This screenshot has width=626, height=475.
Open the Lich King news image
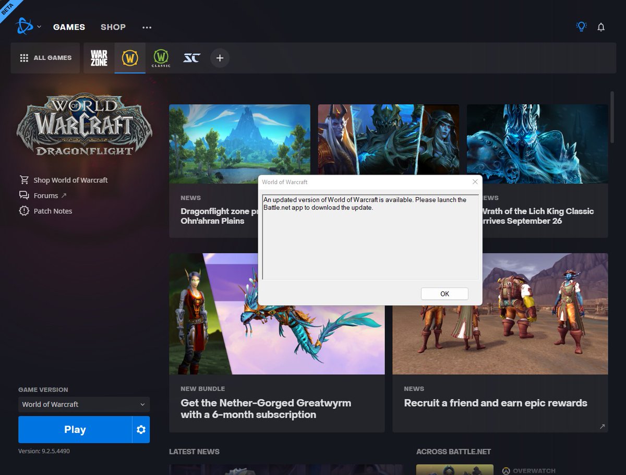point(537,143)
